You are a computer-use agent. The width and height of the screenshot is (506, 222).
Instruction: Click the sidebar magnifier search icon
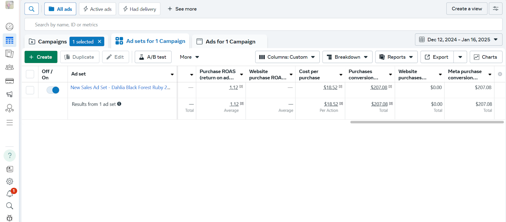tap(9, 206)
